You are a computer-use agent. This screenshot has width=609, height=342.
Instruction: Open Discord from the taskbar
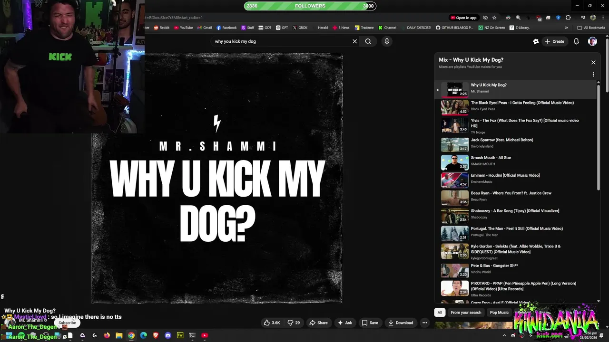pyautogui.click(x=168, y=335)
